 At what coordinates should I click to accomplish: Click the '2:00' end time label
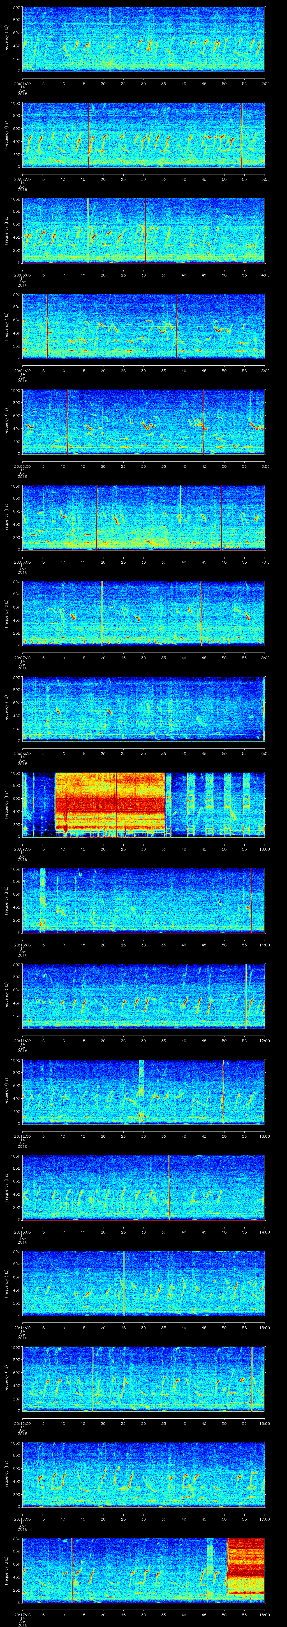click(265, 83)
